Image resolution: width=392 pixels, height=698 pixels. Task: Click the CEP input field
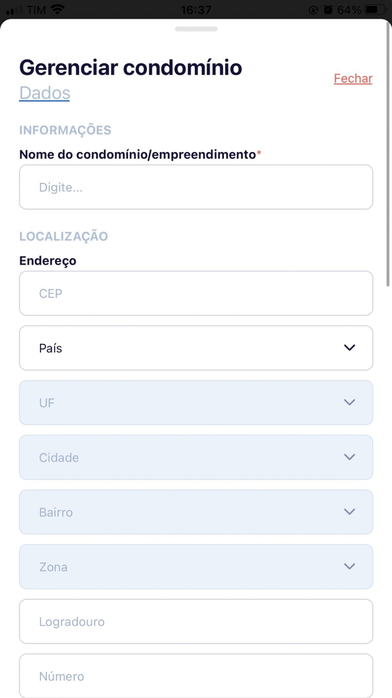tap(196, 293)
